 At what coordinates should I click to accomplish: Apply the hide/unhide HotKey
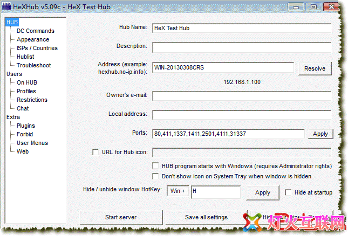tap(263, 193)
